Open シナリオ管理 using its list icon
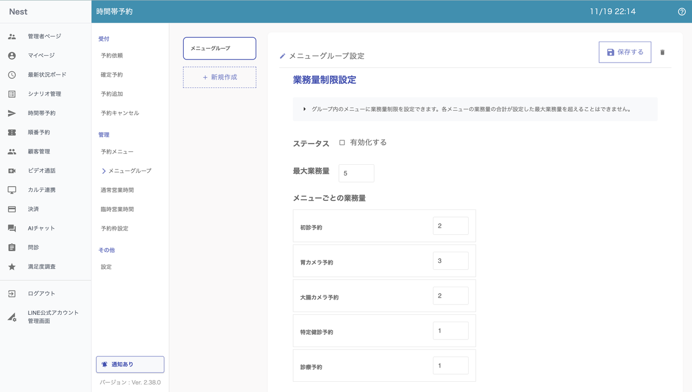692x392 pixels. coord(12,93)
